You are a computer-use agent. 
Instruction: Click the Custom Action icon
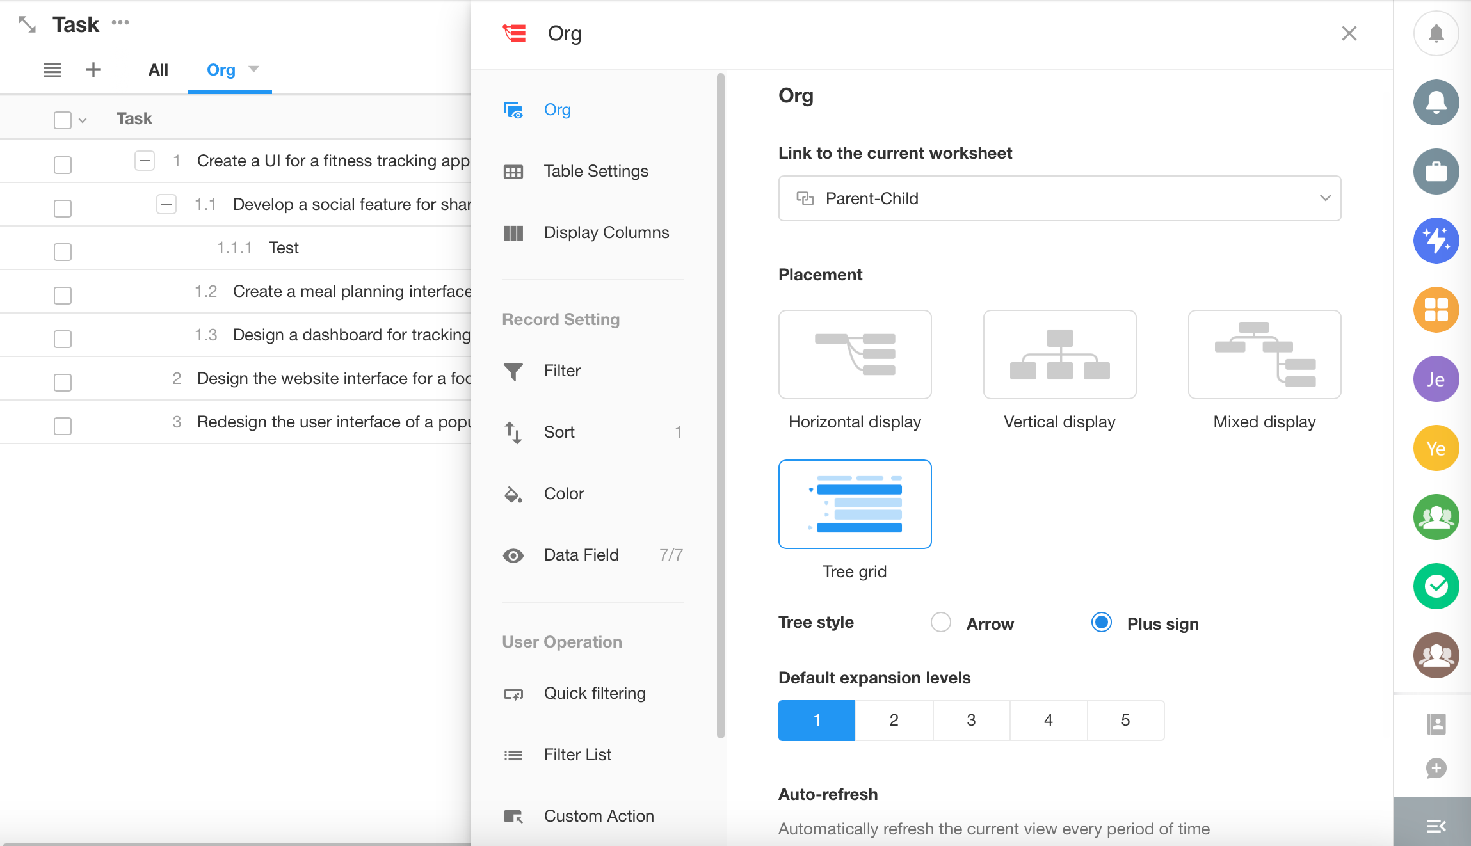(514, 816)
